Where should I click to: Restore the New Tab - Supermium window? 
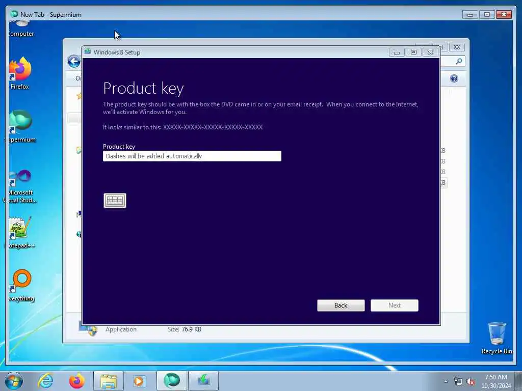click(487, 15)
